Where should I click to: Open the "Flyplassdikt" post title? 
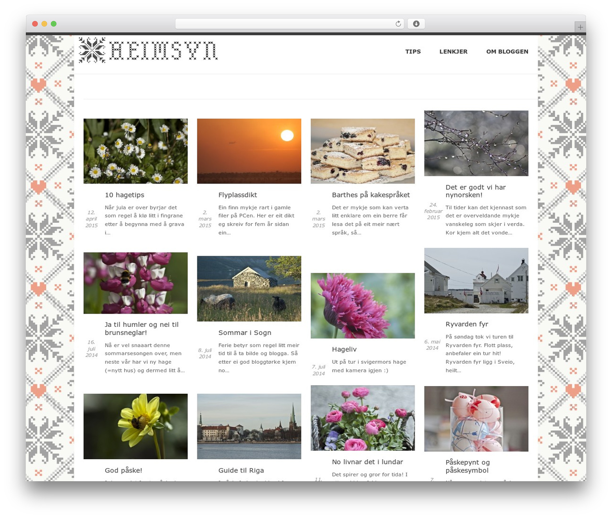tap(238, 195)
